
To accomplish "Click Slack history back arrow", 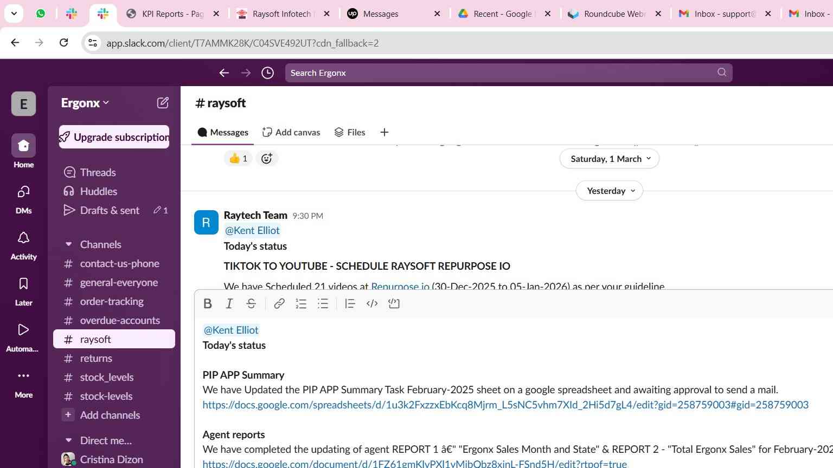I will tap(224, 73).
